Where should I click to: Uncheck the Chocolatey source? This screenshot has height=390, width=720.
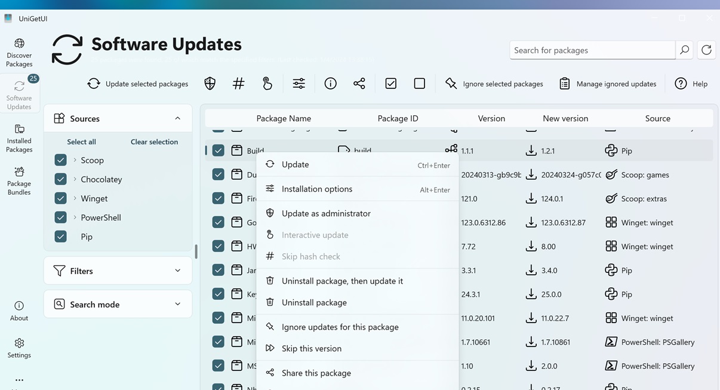60,179
